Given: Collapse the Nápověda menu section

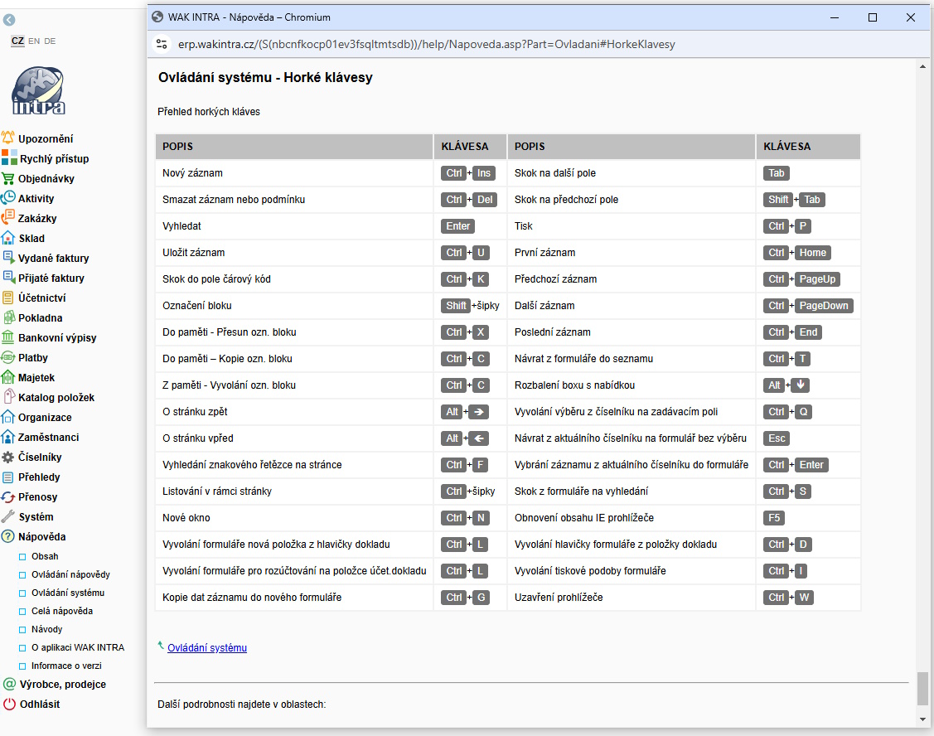Looking at the screenshot, I should [x=41, y=536].
